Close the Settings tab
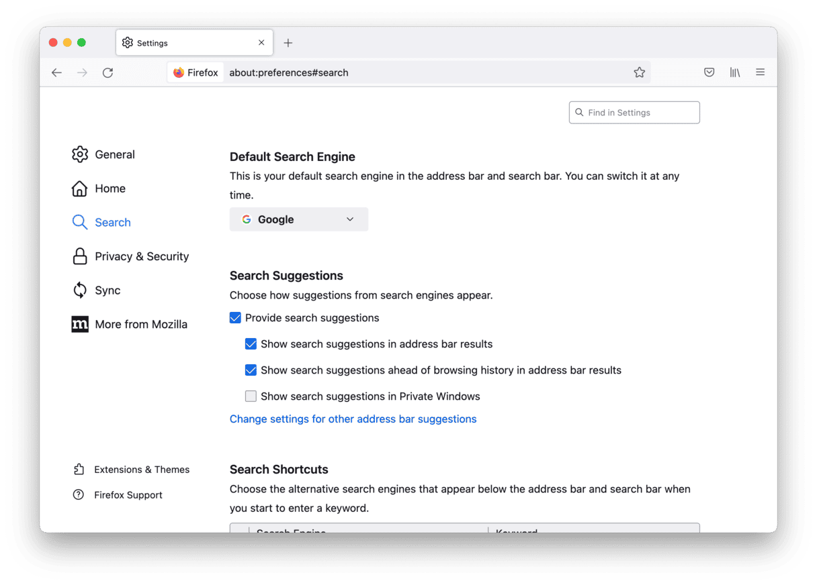The height and width of the screenshot is (585, 817). [x=261, y=43]
